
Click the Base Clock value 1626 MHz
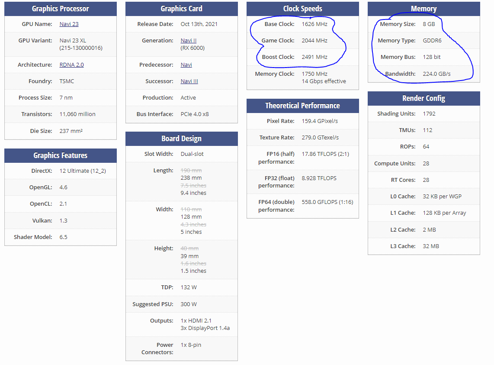pos(314,24)
